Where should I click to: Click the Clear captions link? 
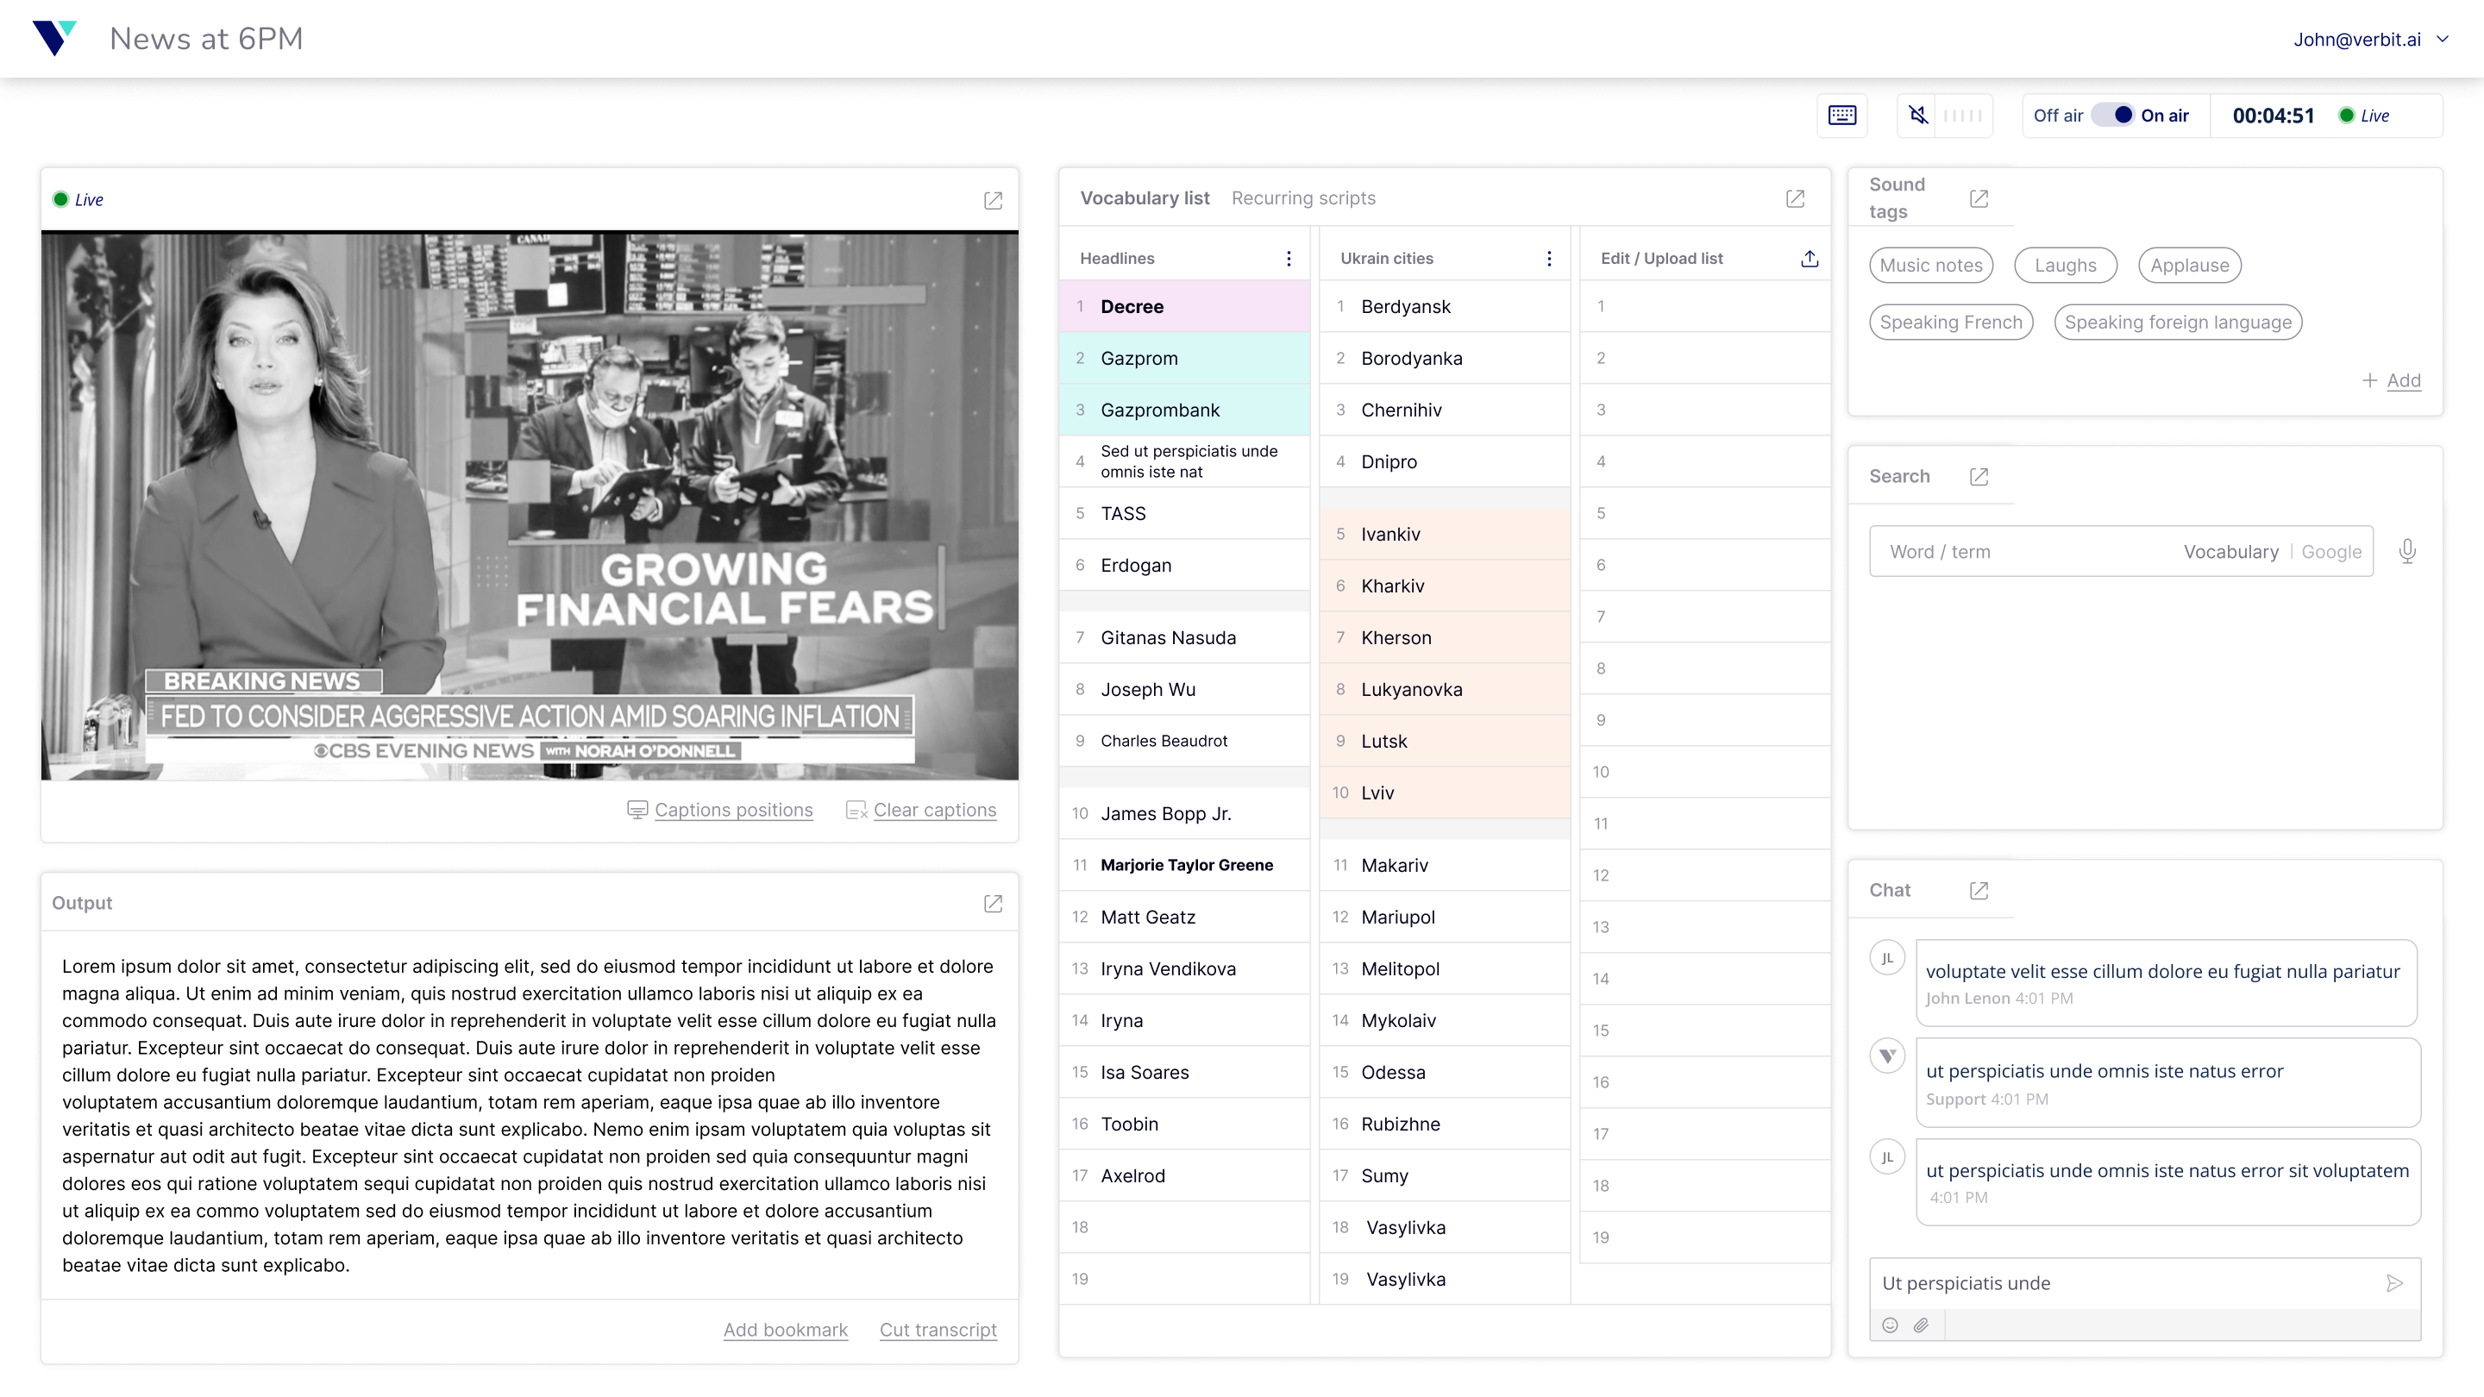pyautogui.click(x=934, y=811)
